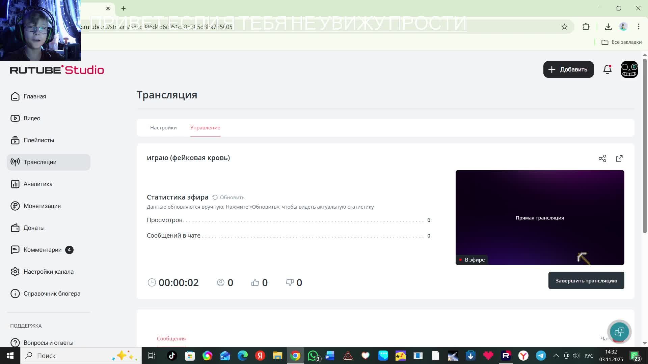Switch to the Настройки tab

[163, 128]
